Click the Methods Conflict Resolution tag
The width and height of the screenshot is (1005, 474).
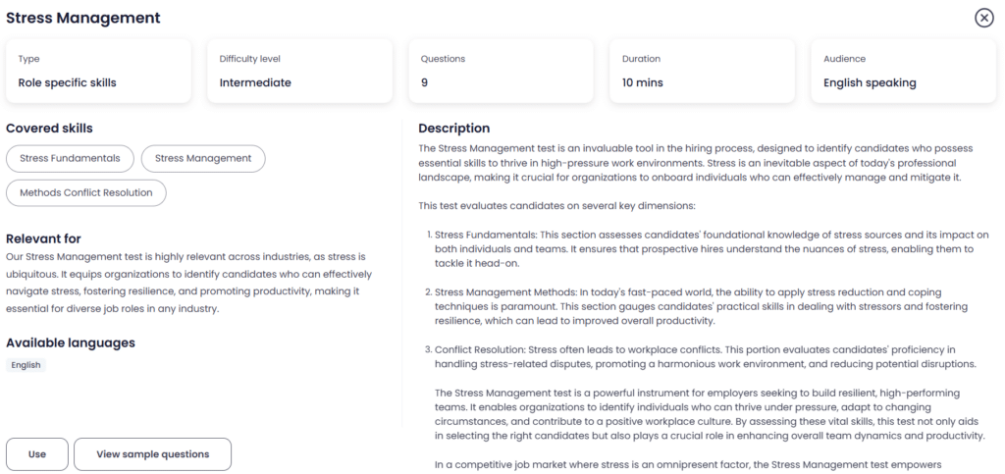[86, 192]
